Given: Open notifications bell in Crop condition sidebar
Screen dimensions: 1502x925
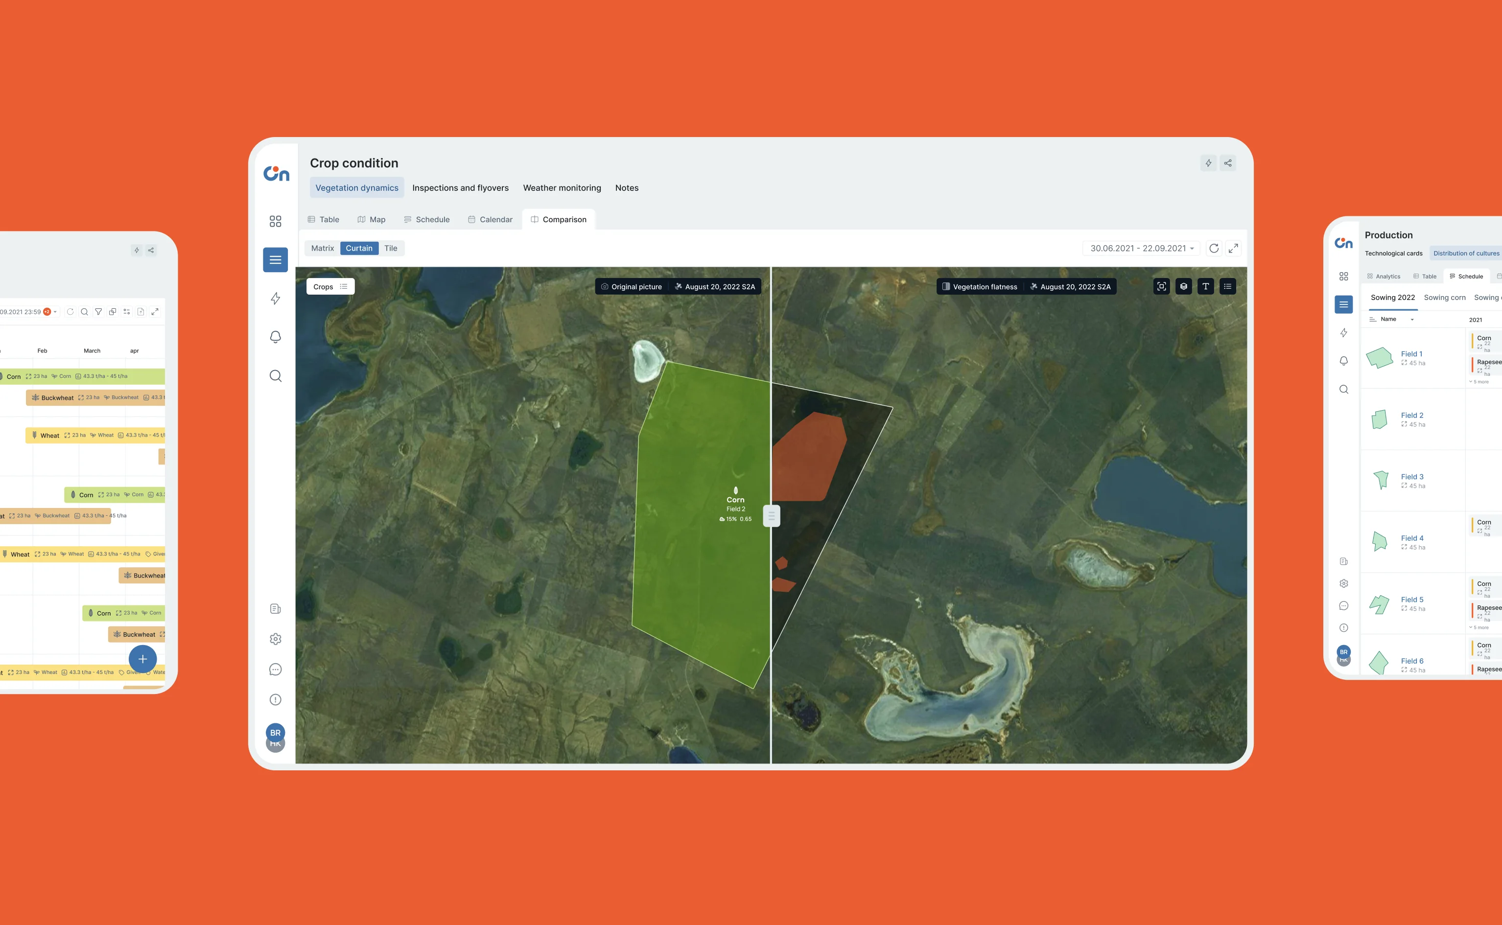Looking at the screenshot, I should coord(275,337).
